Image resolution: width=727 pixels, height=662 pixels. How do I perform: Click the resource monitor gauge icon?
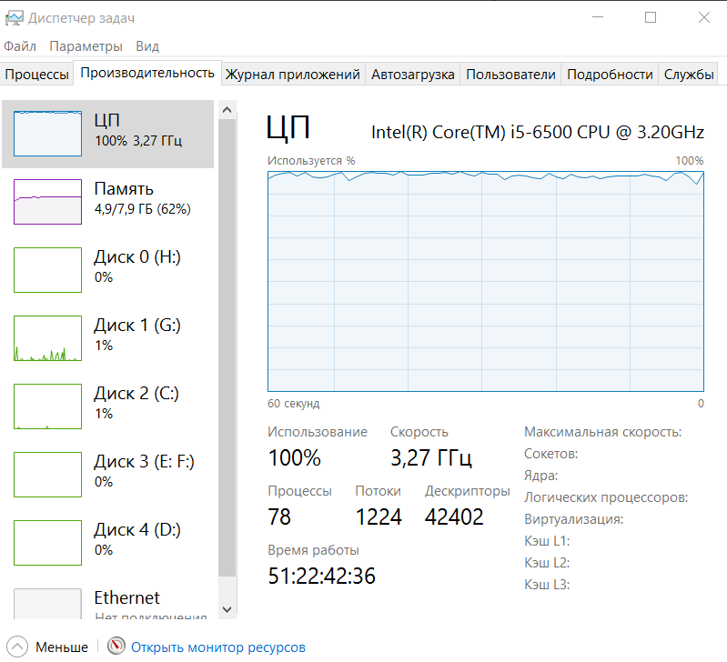[x=116, y=646]
